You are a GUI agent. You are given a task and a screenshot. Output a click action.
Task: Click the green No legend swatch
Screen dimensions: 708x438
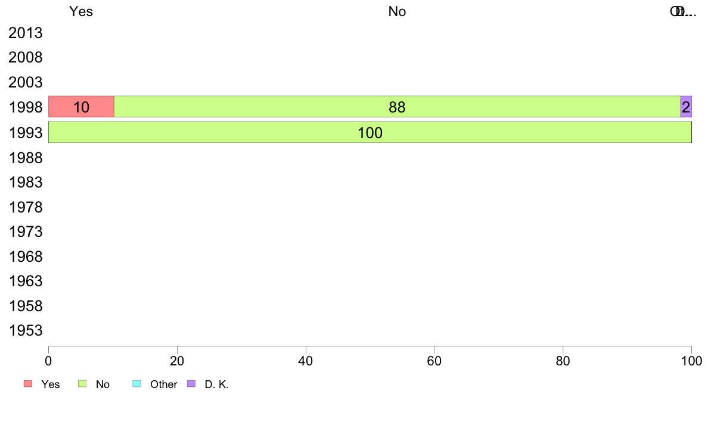tap(82, 384)
